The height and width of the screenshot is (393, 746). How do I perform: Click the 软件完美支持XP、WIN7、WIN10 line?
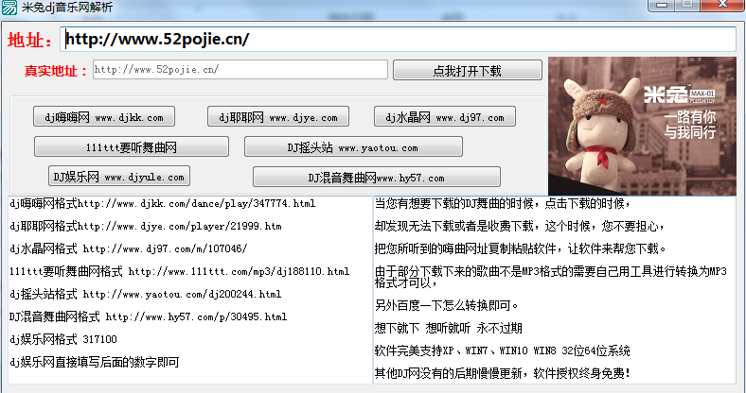(x=503, y=350)
